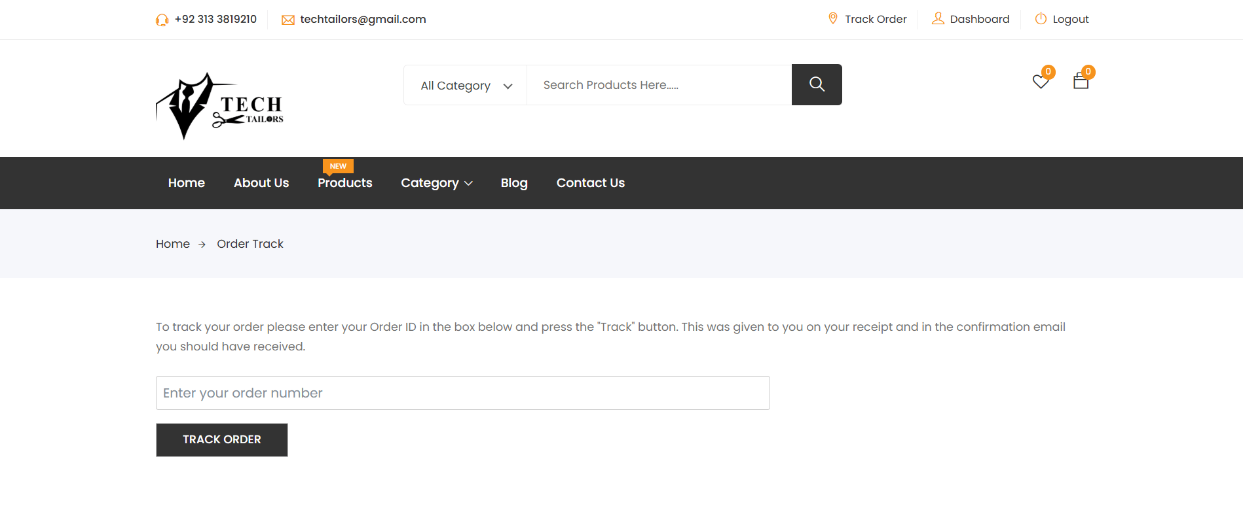The width and height of the screenshot is (1243, 525).
Task: Click the Track Order link in top bar
Action: click(x=876, y=19)
